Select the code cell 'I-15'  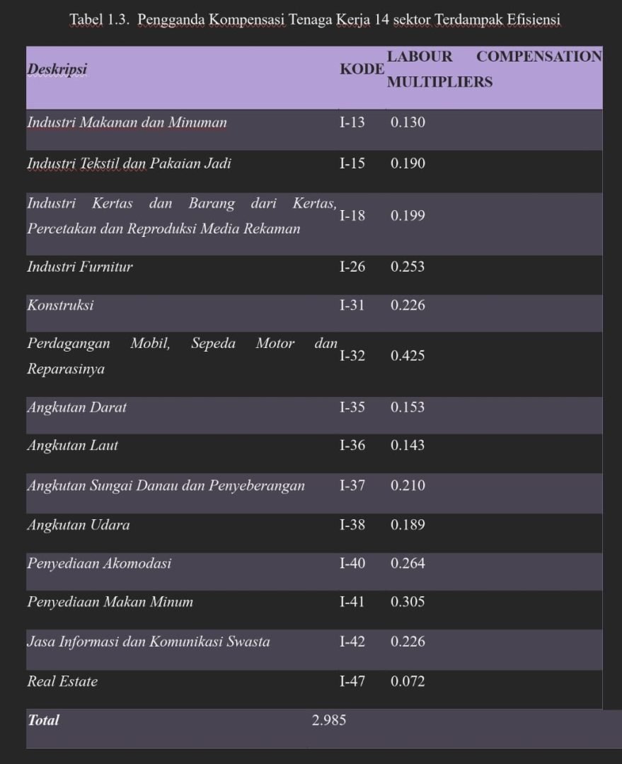(352, 164)
